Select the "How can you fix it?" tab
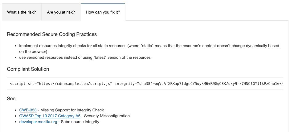Screen dimensions: 290x132 click(103, 12)
